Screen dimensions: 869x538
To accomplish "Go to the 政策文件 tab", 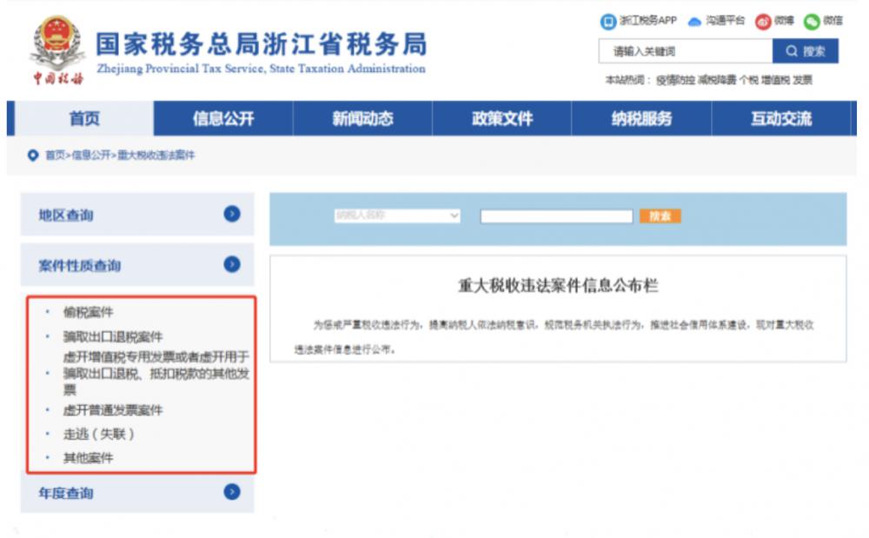I will coord(502,119).
